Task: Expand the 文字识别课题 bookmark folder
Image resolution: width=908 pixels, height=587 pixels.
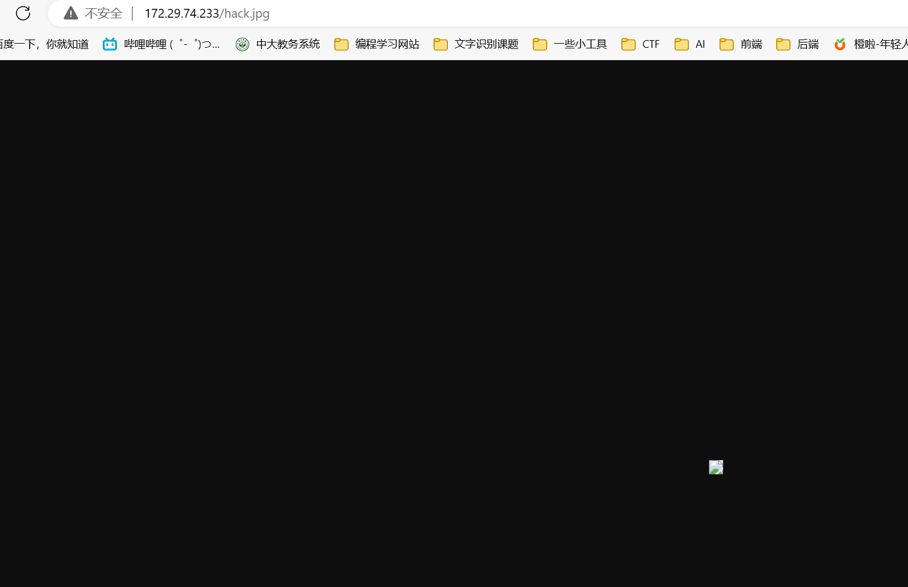Action: (486, 44)
